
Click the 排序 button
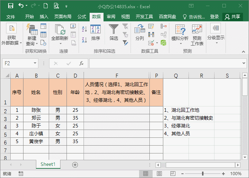pos(95,33)
